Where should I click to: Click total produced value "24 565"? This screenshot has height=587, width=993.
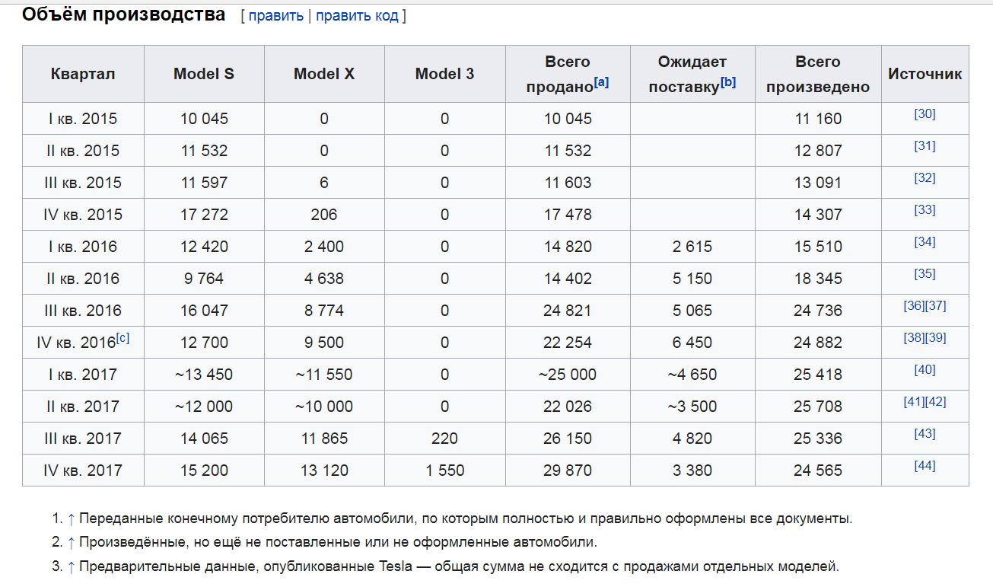pyautogui.click(x=818, y=471)
